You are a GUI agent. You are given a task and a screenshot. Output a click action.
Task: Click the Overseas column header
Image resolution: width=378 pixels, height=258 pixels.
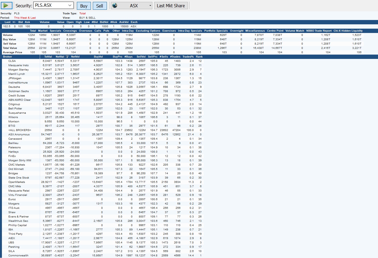(86, 31)
